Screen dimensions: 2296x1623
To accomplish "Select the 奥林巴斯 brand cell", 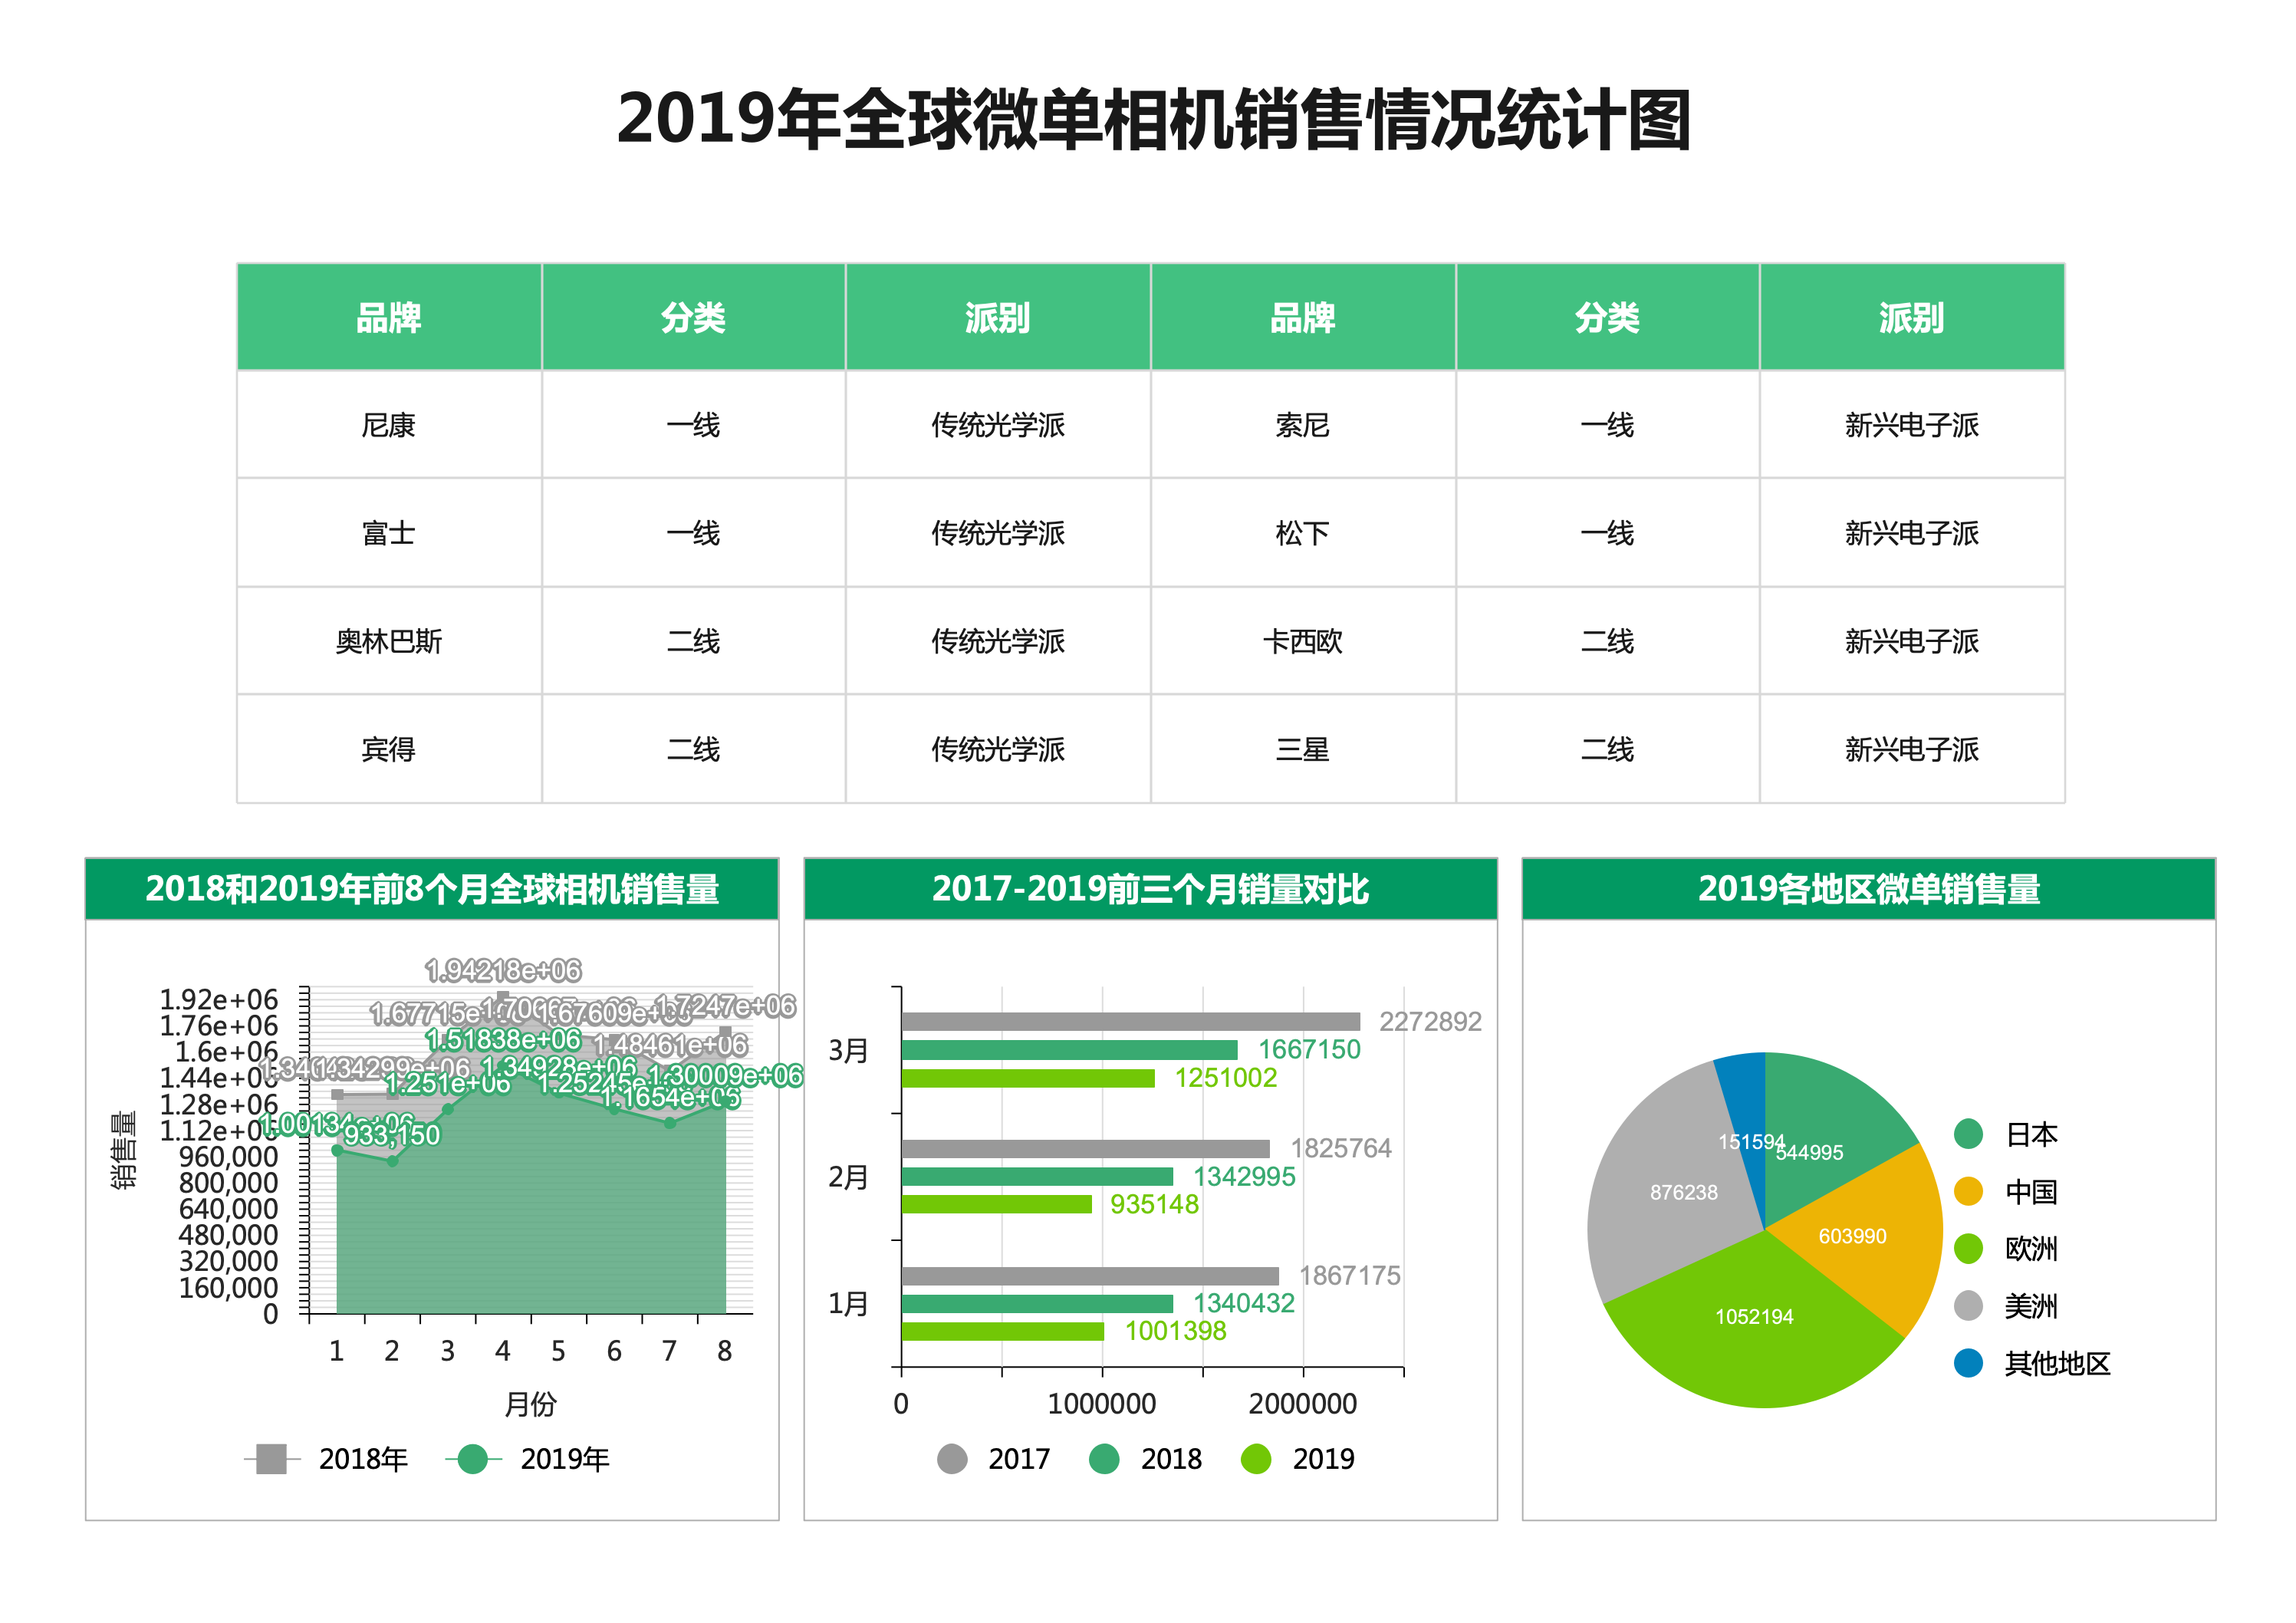I will [x=389, y=641].
